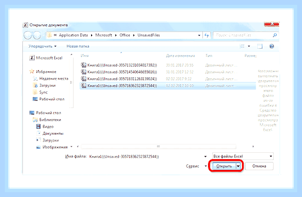Select file Unsaved-305718311263139024

tap(168, 79)
